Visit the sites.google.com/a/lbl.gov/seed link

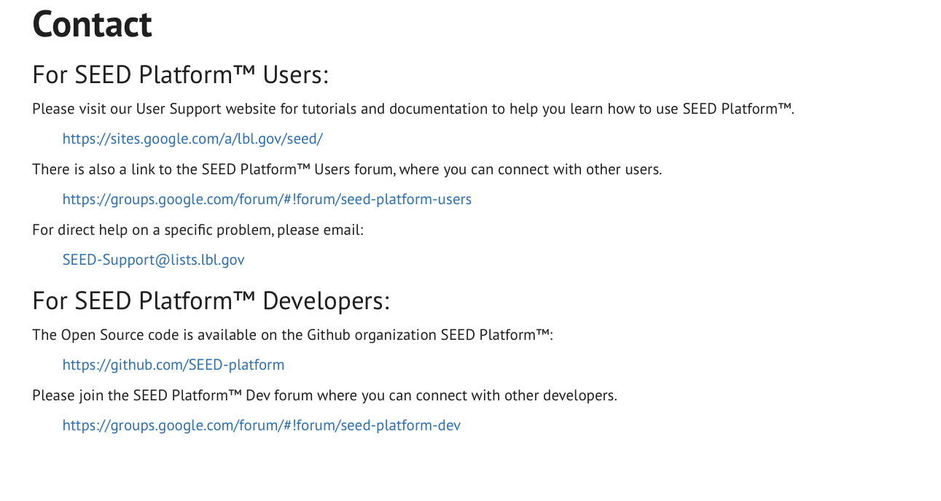pos(192,138)
